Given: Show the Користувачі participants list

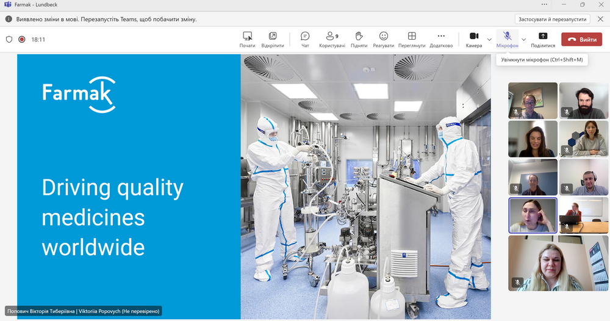Looking at the screenshot, I should pos(332,40).
